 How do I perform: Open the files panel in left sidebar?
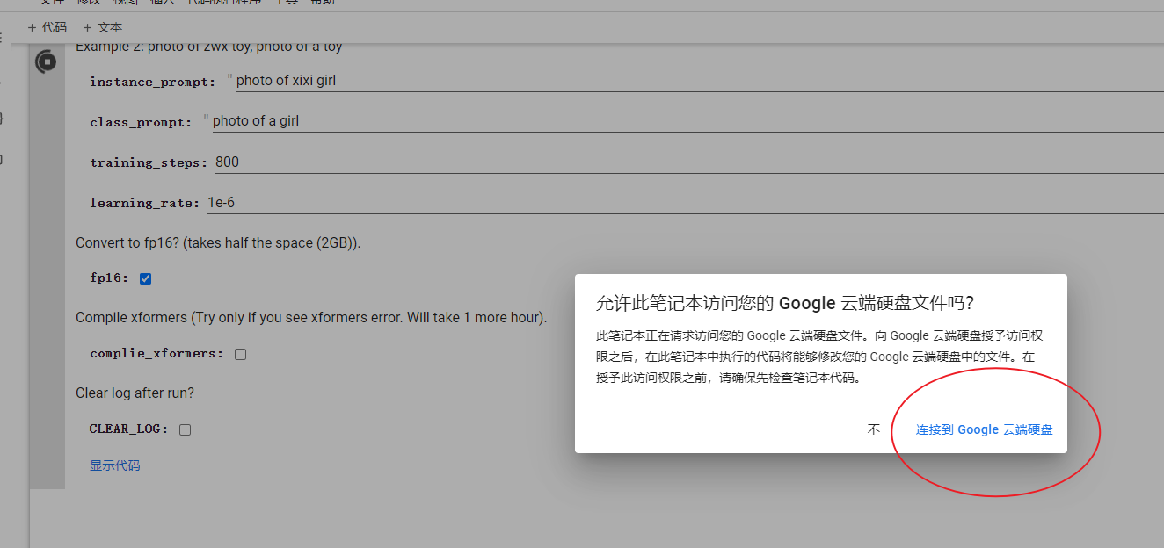3,159
